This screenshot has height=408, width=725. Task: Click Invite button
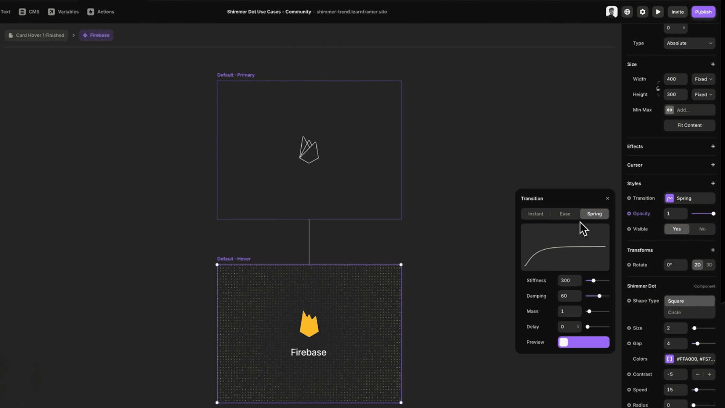[678, 11]
